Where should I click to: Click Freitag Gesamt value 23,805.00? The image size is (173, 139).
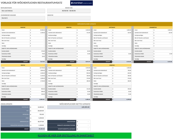[37, 100]
